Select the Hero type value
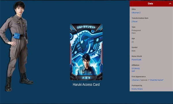The height and width of the screenshot is (104, 173). click(x=133, y=33)
